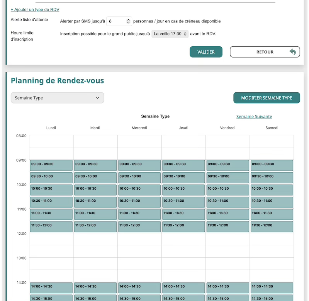This screenshot has width=309, height=301.
Task: Click the '+ Ajouter un type de RDV' link
Action: (35, 9)
